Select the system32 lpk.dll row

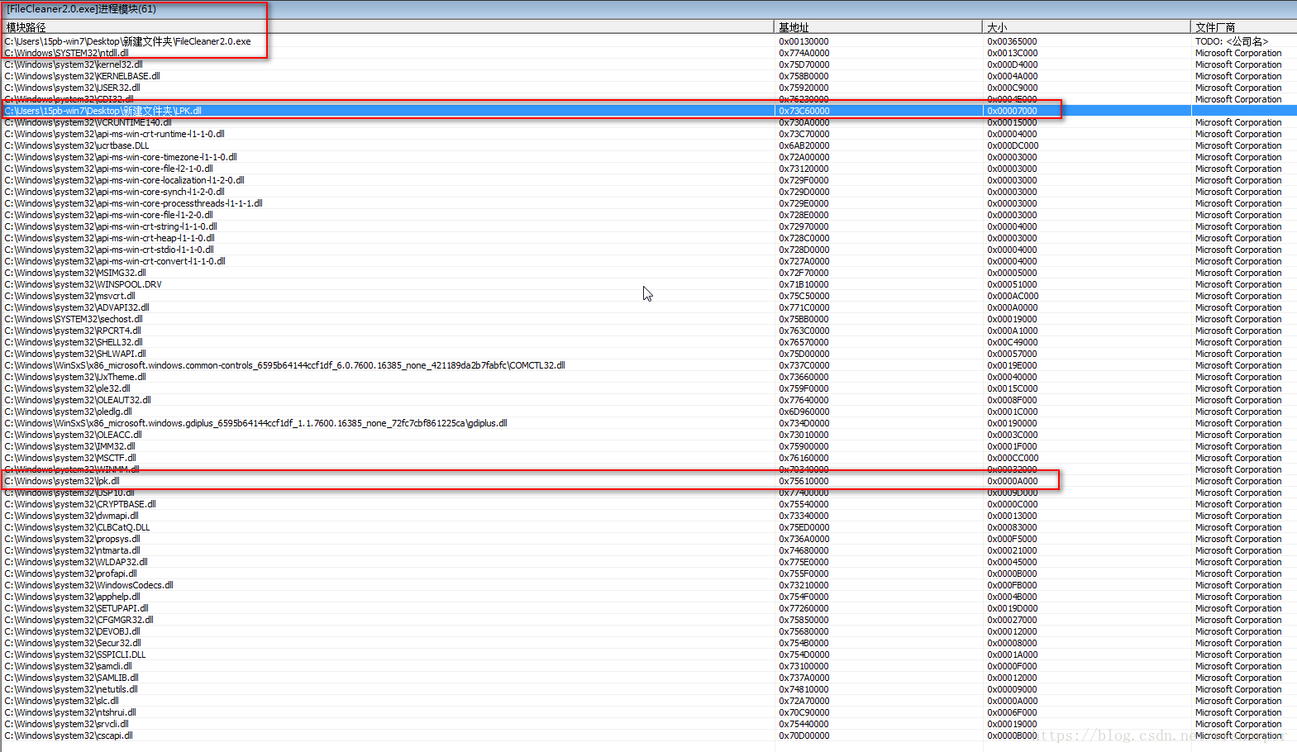648,481
